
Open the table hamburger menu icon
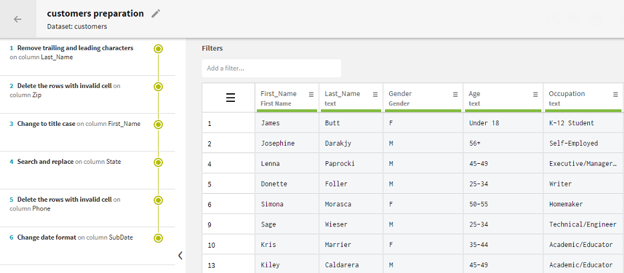tap(230, 98)
